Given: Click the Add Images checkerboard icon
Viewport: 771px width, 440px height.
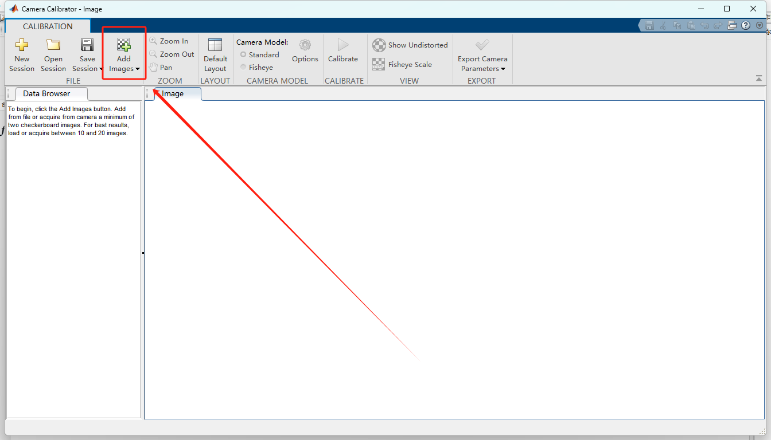Looking at the screenshot, I should [124, 45].
